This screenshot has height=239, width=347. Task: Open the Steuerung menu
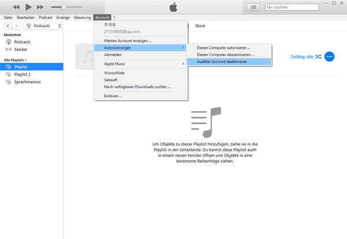[82, 17]
